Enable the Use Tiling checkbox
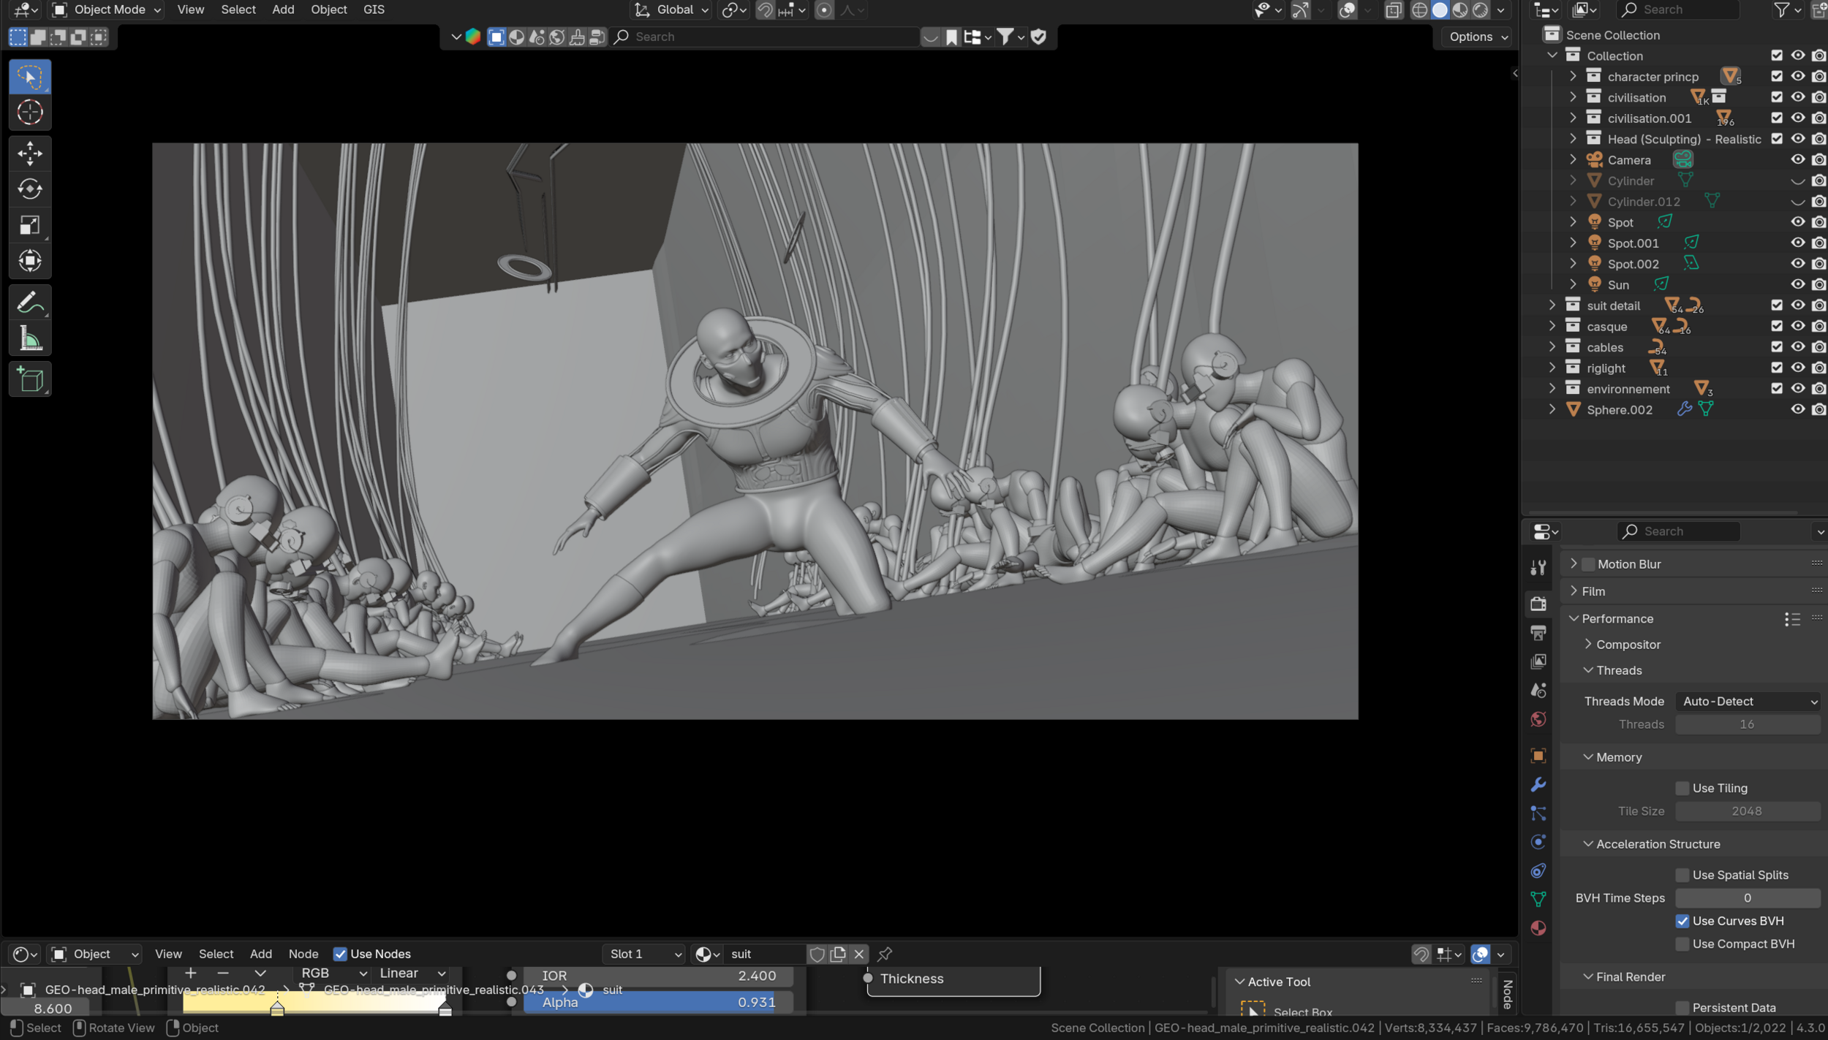Viewport: 1828px width, 1040px height. [x=1684, y=788]
